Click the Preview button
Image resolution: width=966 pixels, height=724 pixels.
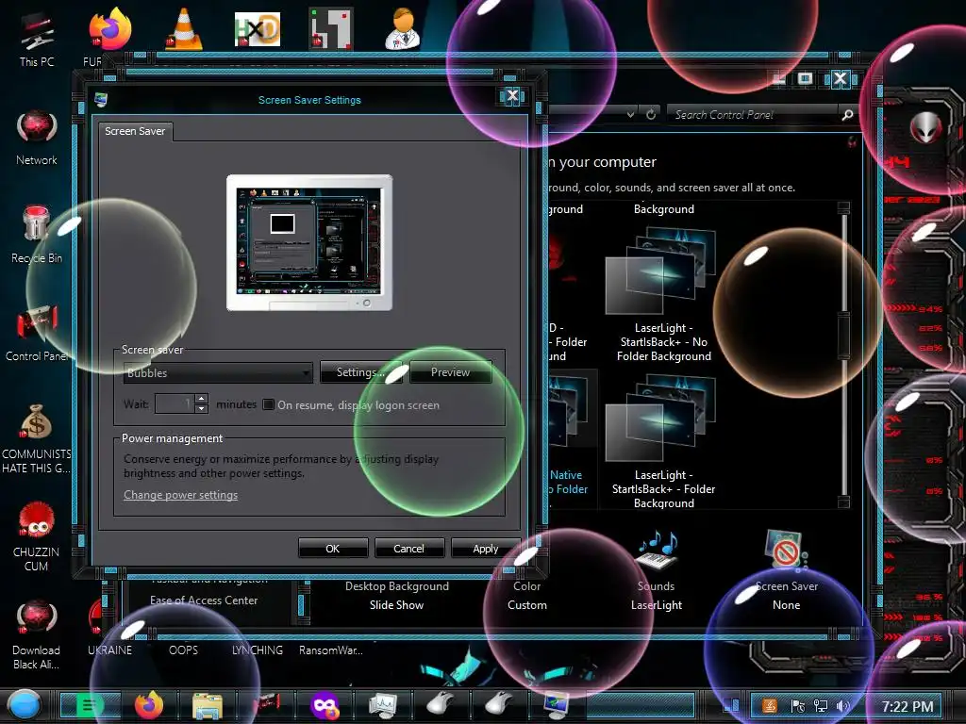450,371
